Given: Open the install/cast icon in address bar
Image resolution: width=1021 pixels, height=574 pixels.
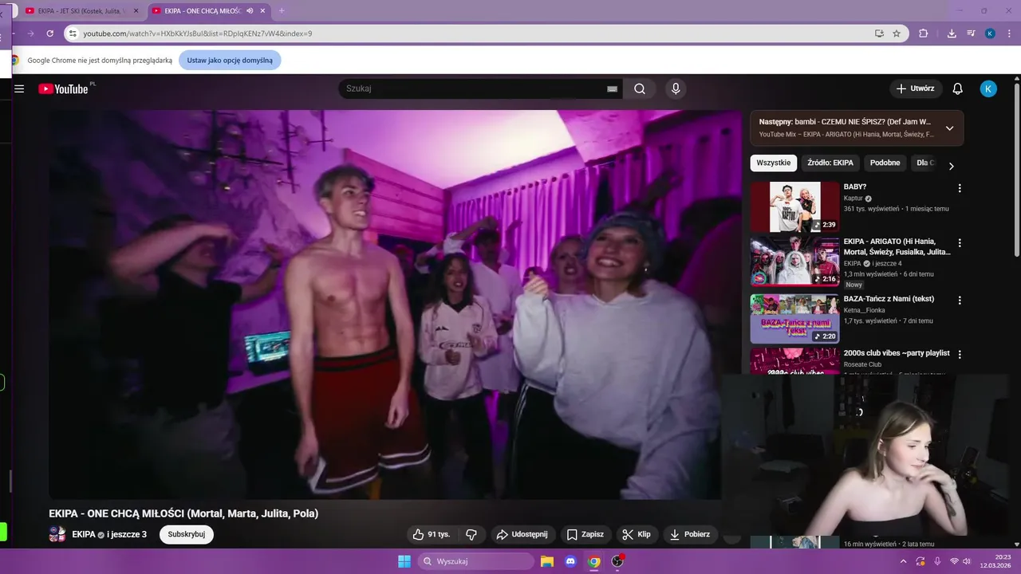Looking at the screenshot, I should 879,33.
